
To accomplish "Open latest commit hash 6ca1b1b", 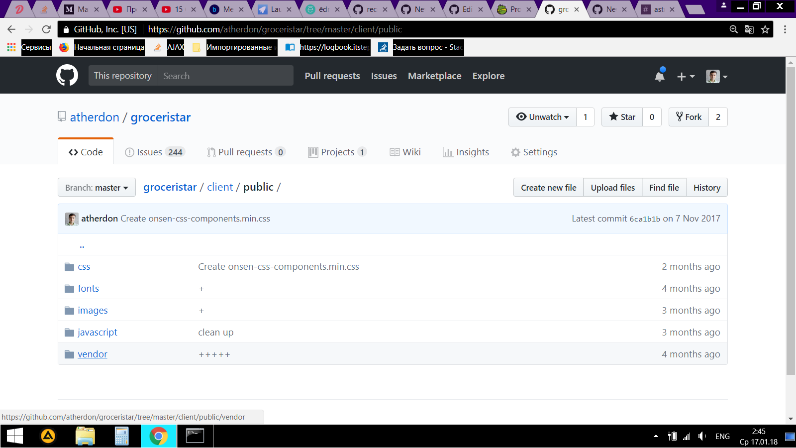I will [645, 219].
